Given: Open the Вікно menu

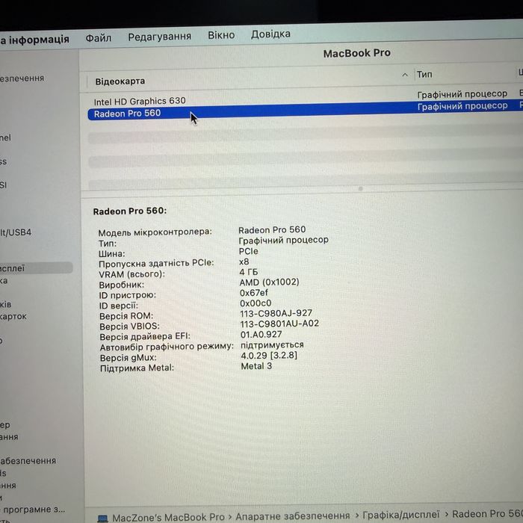Looking at the screenshot, I should [x=221, y=35].
